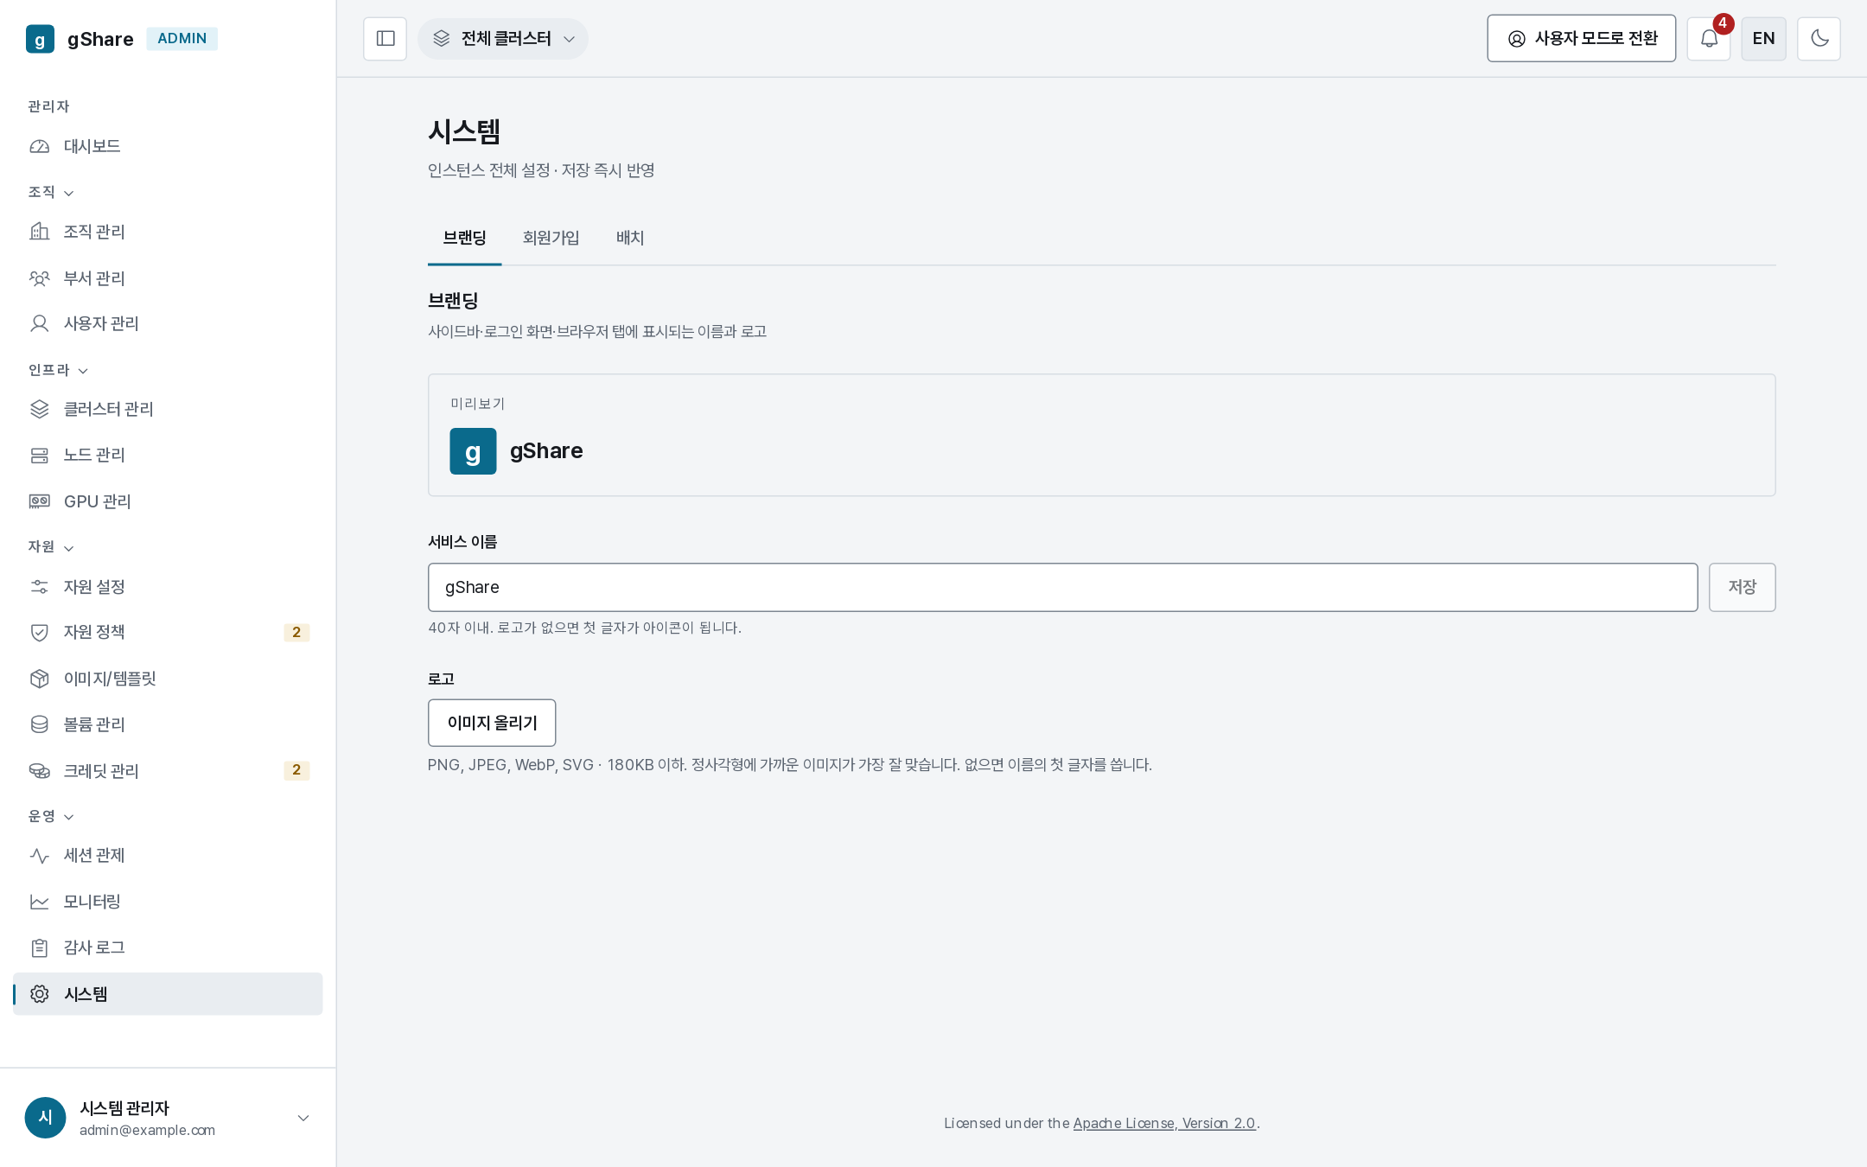Click the 클러스터 관리 layers icon
The image size is (1867, 1167).
pos(40,409)
